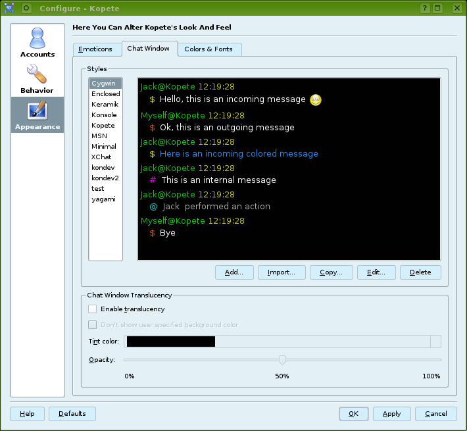Image resolution: width=467 pixels, height=431 pixels.
Task: Restore the Defaults
Action: (x=72, y=414)
